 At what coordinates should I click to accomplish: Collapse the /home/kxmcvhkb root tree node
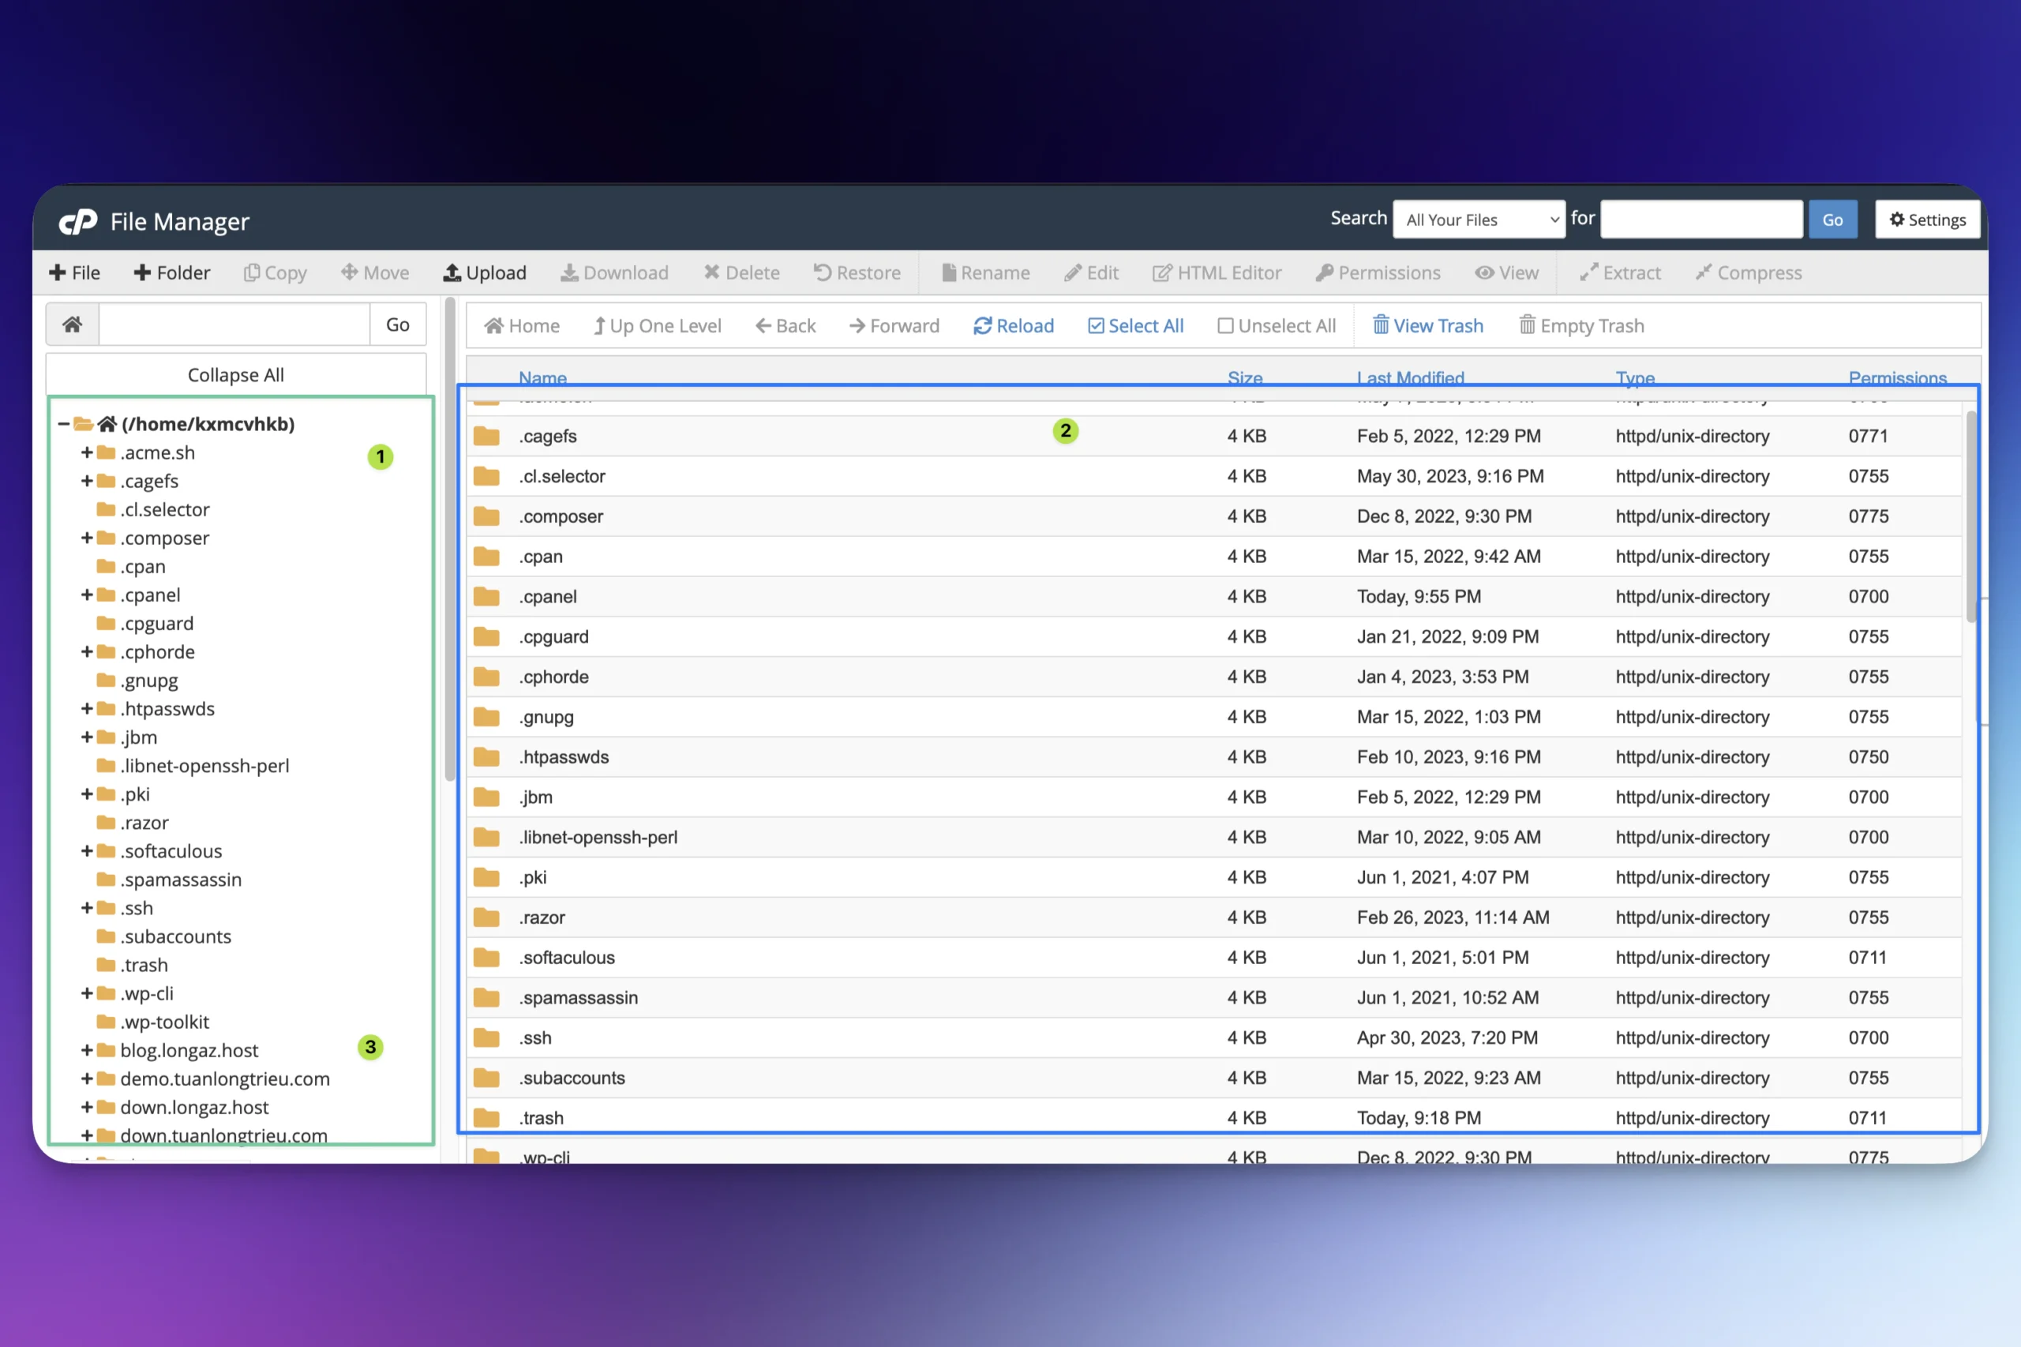(62, 423)
